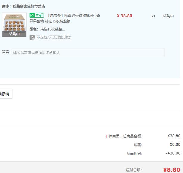
Task: Click the 采购中 status in the right column
Action: (168, 16)
